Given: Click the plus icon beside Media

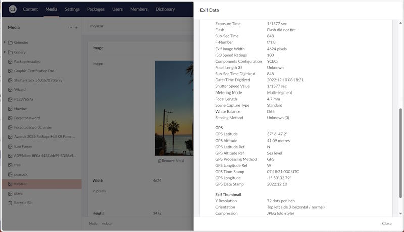Looking at the screenshot, I should pos(76,27).
